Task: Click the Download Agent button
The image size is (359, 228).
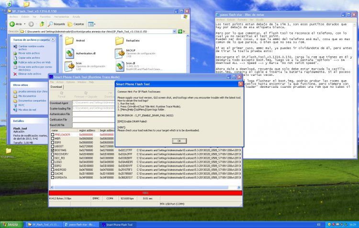Action: (61, 103)
